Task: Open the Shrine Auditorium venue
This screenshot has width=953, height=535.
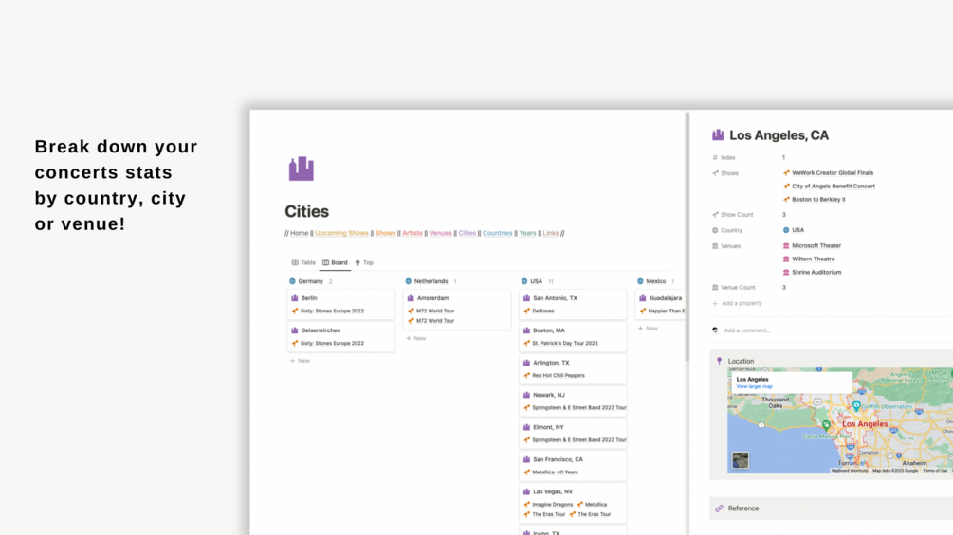Action: point(812,273)
